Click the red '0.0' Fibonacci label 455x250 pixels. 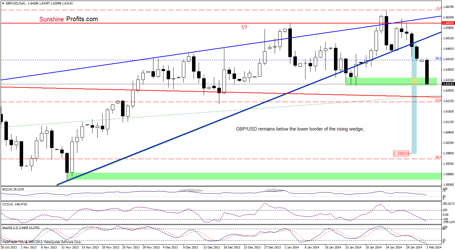[x=439, y=8]
